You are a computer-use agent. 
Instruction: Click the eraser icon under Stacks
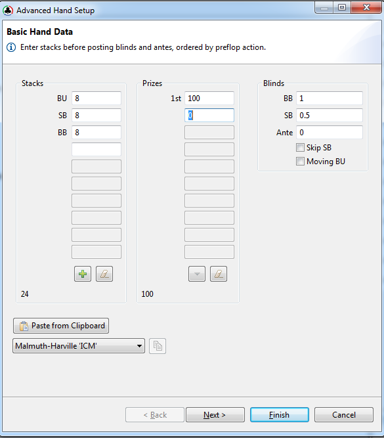pyautogui.click(x=104, y=274)
